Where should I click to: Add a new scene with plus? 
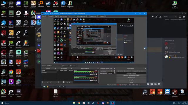click(x=42, y=82)
